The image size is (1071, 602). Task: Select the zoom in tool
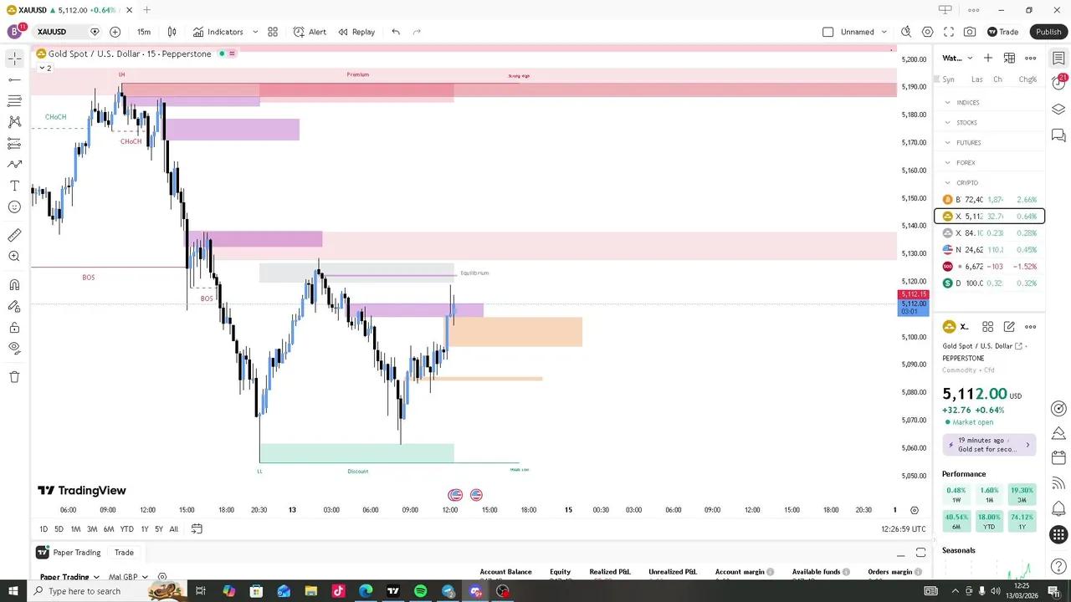[14, 257]
